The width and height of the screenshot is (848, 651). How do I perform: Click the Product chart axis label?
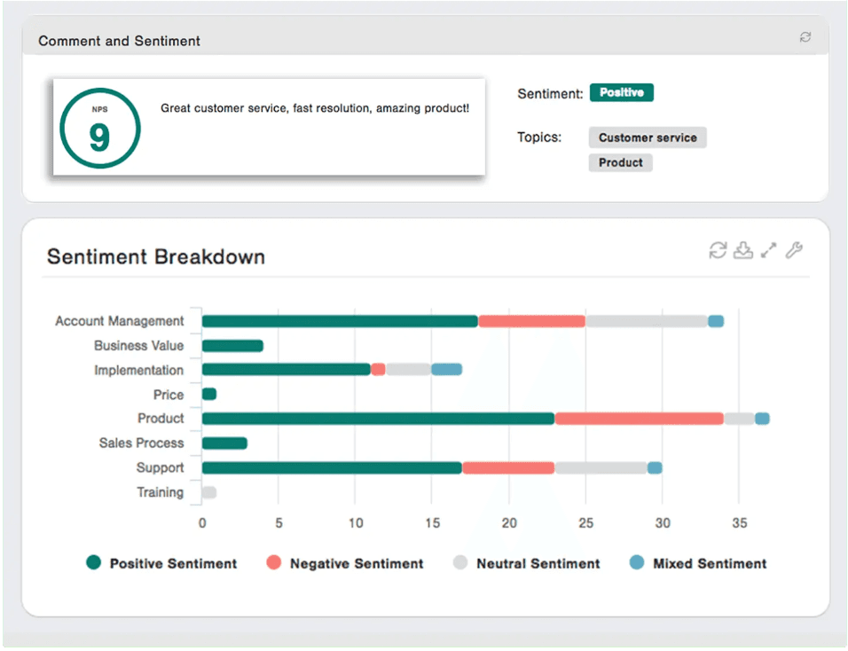point(161,419)
